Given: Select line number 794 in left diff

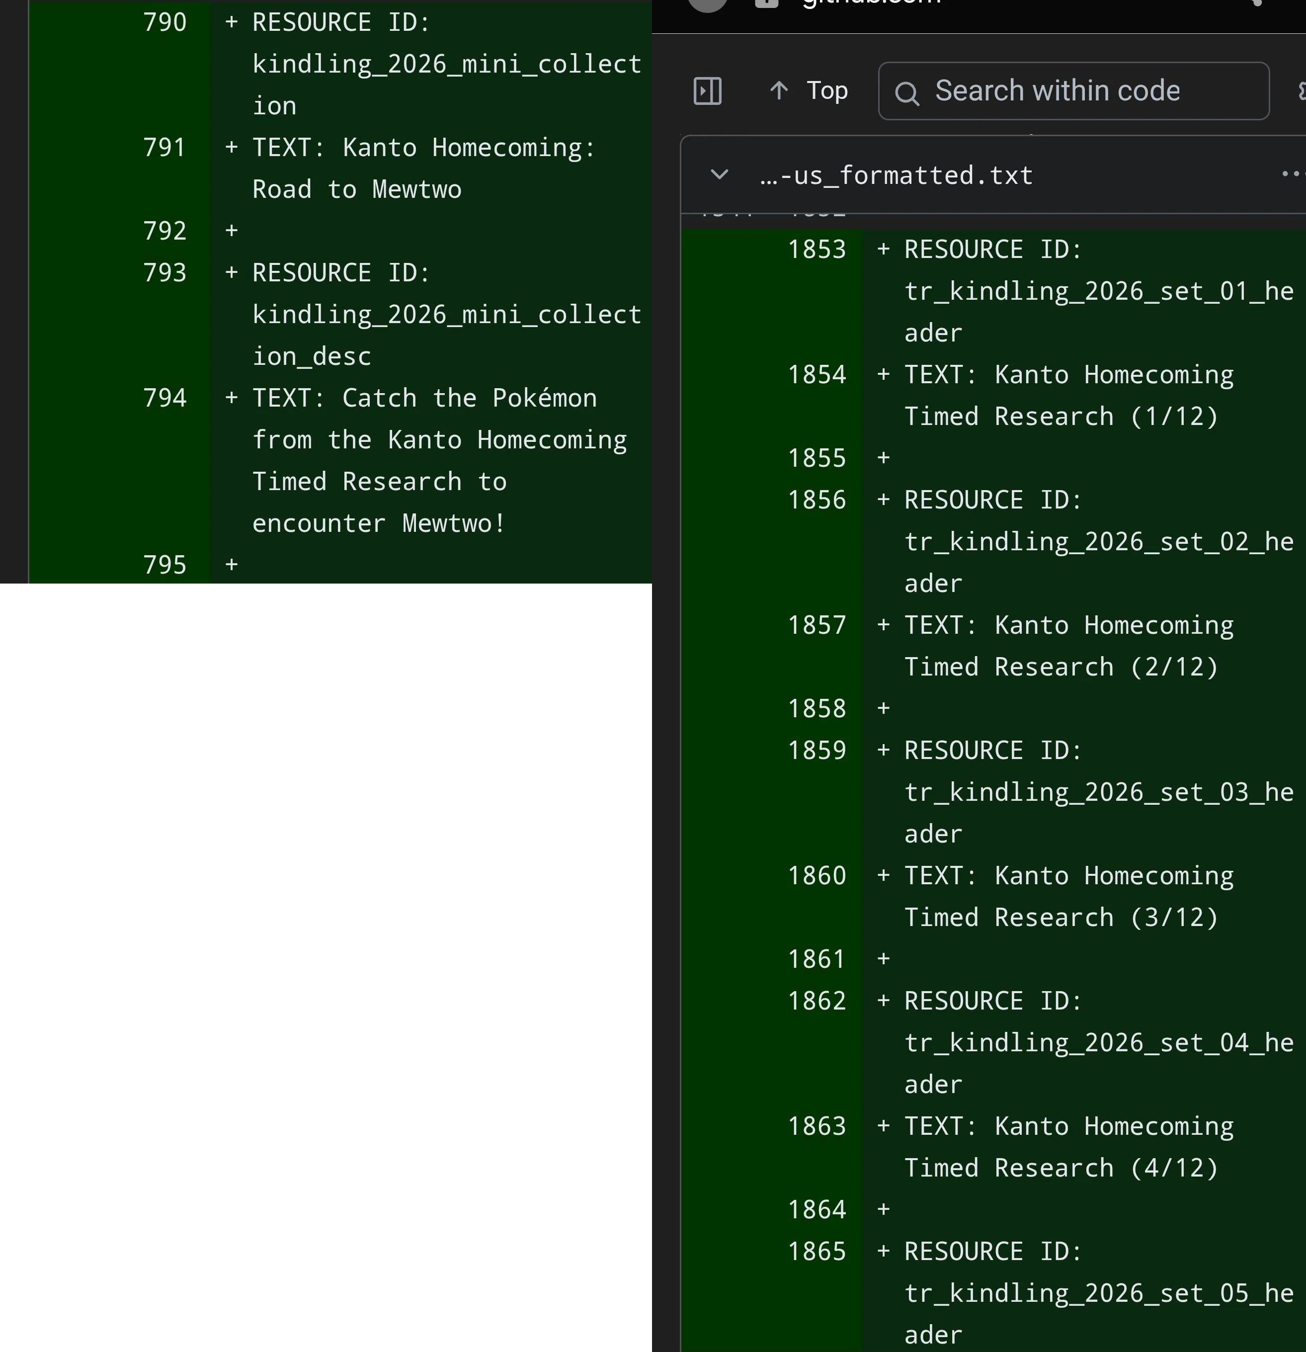Looking at the screenshot, I should tap(164, 398).
